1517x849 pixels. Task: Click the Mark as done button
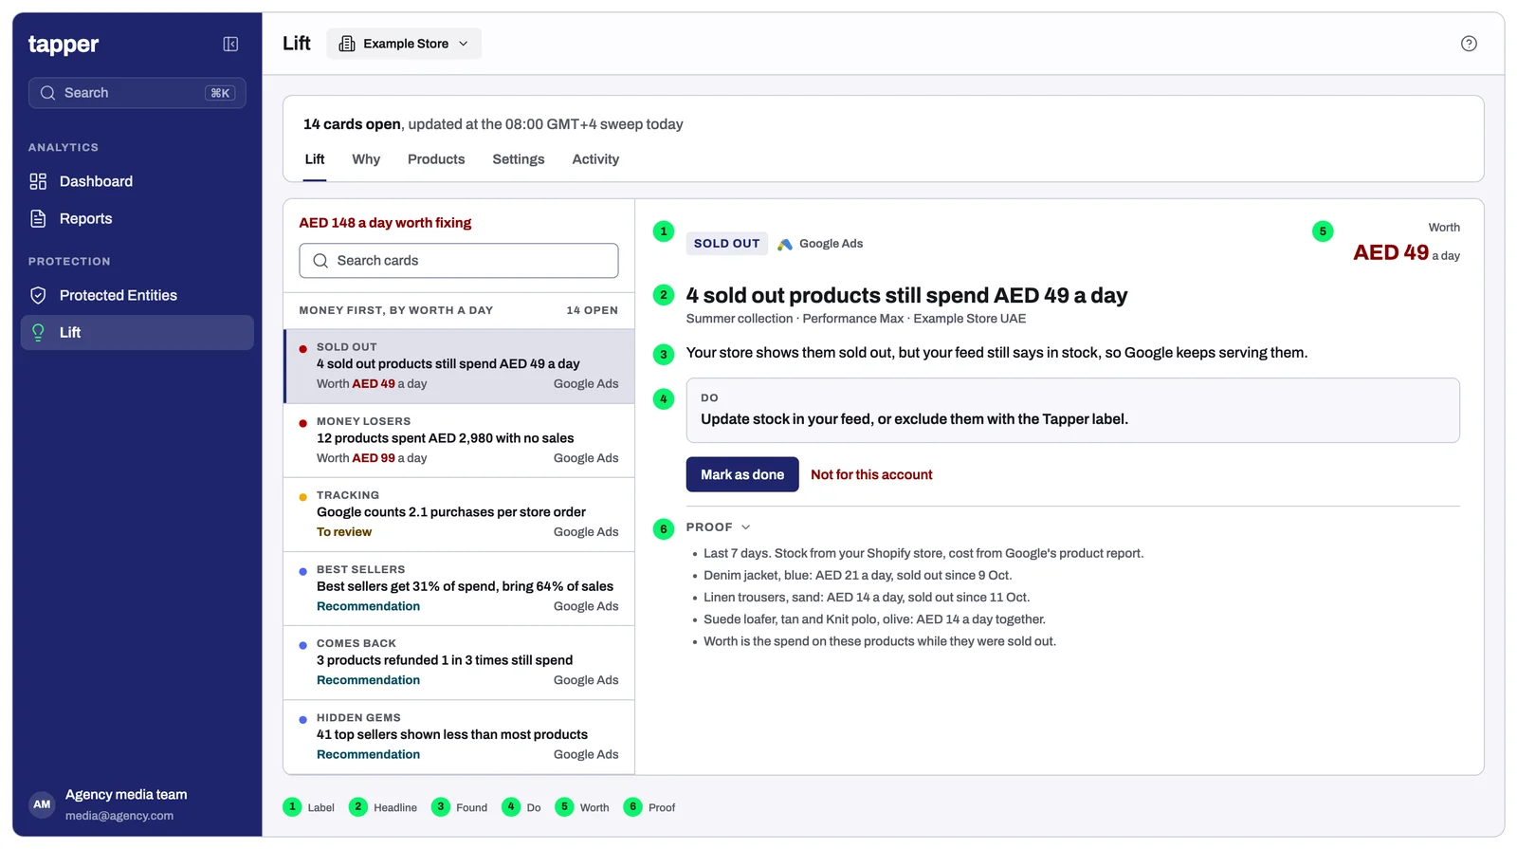click(x=742, y=474)
